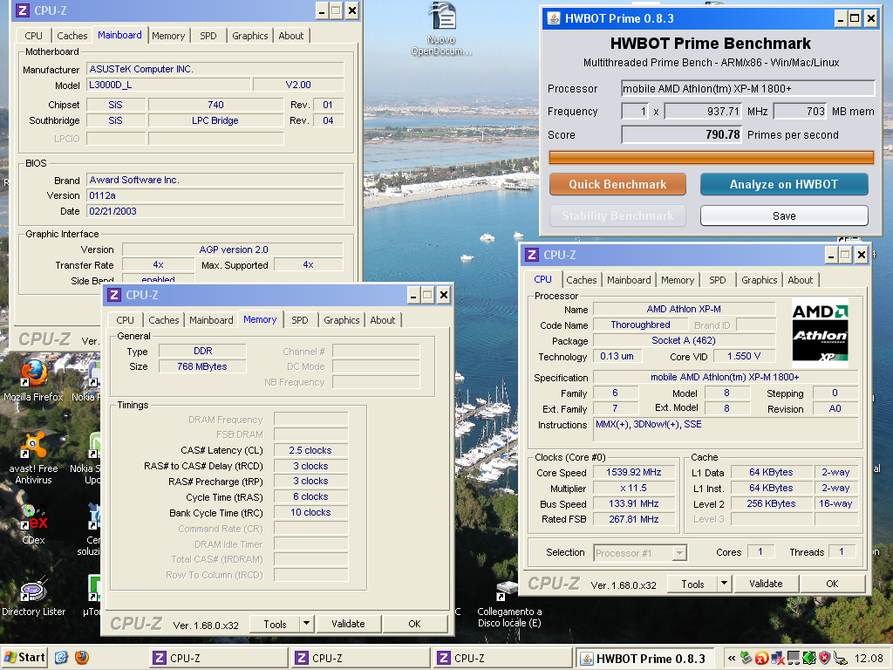Click Tools button in CPU-tab CPU-Z window
The width and height of the screenshot is (893, 670).
692,584
